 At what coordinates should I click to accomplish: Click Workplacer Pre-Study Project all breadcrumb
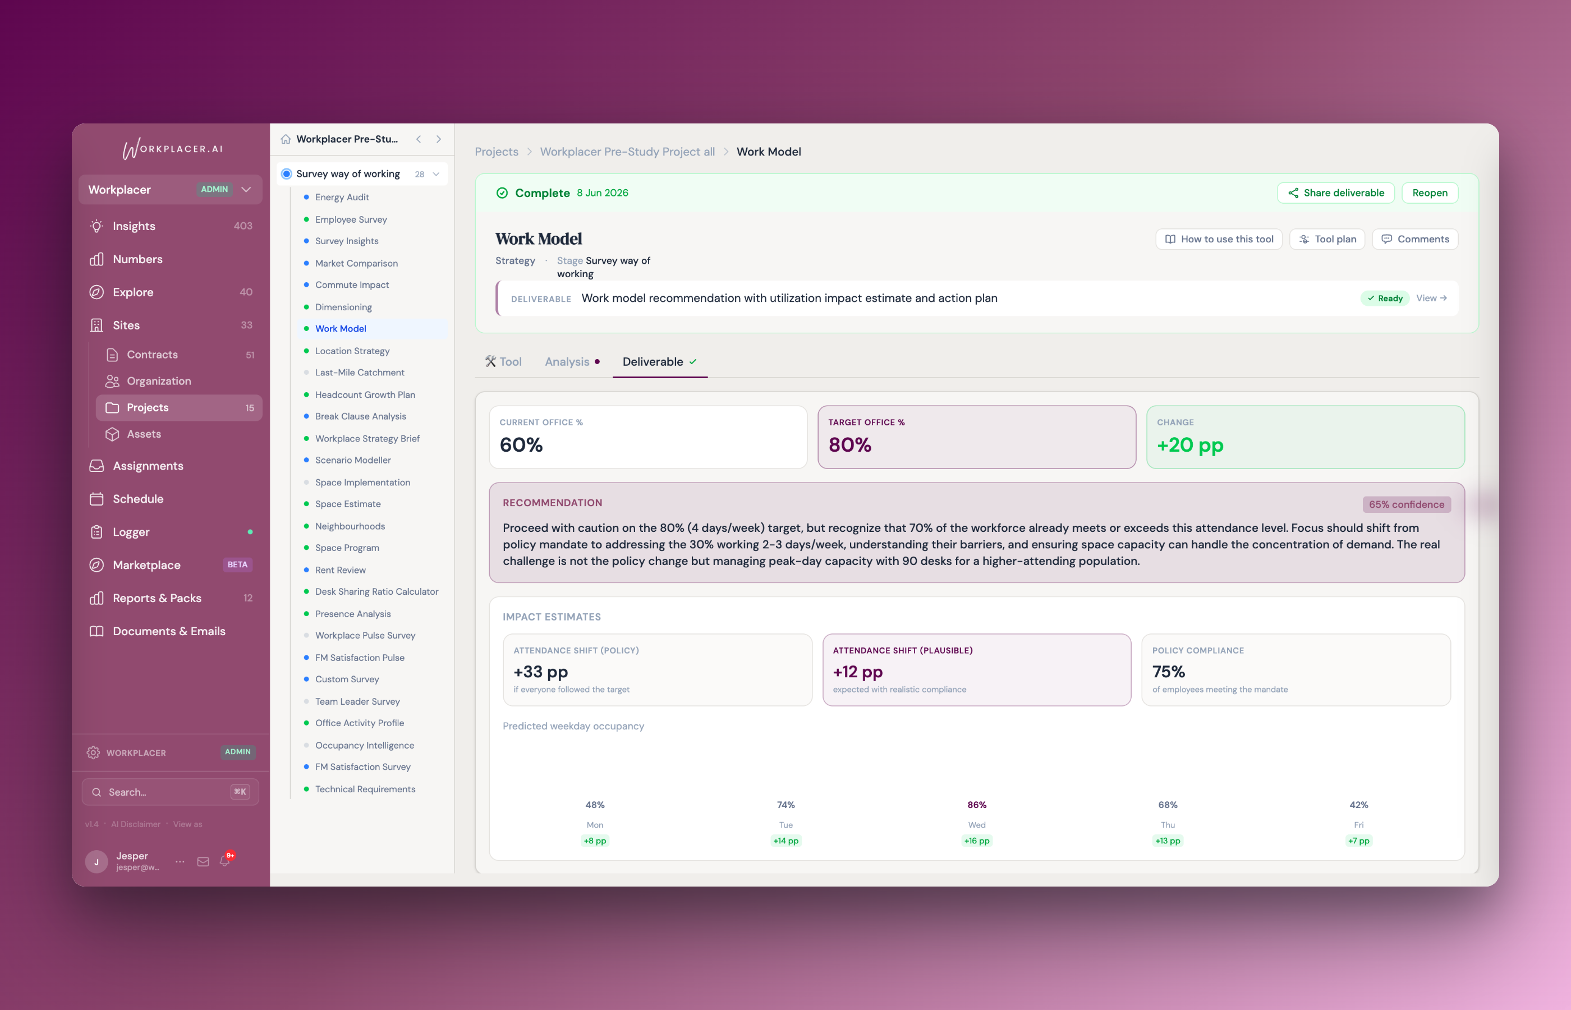pyautogui.click(x=627, y=152)
